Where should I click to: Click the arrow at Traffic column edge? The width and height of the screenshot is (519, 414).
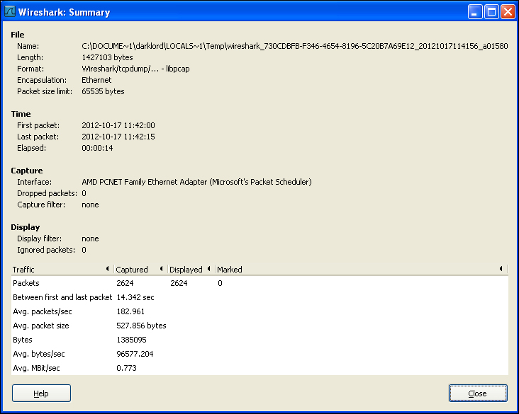click(x=107, y=269)
